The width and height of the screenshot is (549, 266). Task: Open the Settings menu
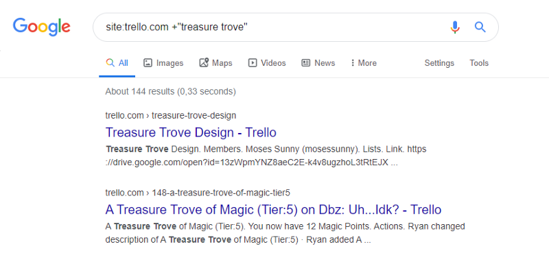439,63
